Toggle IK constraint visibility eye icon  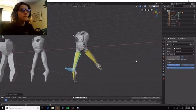pos(191,45)
